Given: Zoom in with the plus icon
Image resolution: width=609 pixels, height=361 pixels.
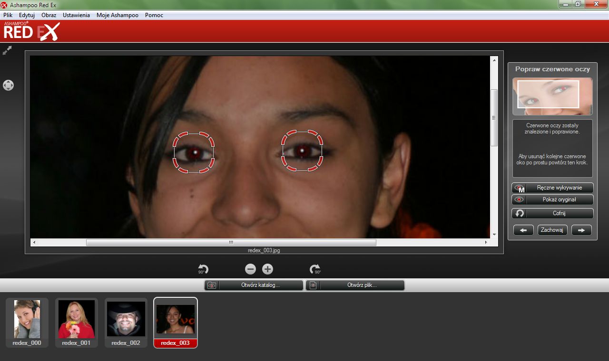Looking at the screenshot, I should pos(268,269).
